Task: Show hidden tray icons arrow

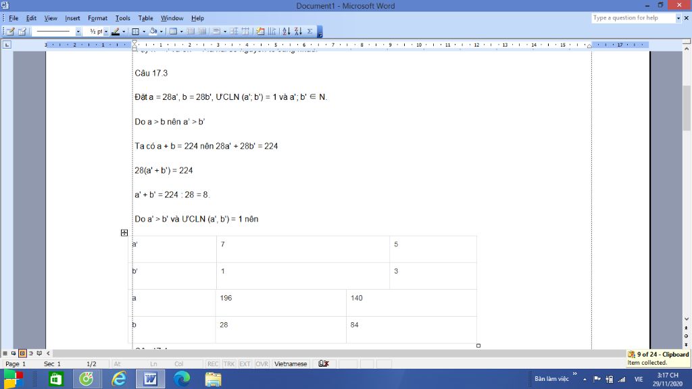Action: (585, 379)
